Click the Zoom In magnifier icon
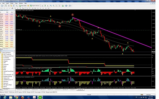The image size is (159, 99). (51, 6)
